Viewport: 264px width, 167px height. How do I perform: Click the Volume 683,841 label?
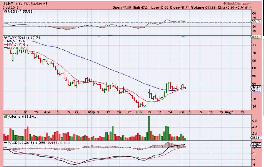click(22, 116)
